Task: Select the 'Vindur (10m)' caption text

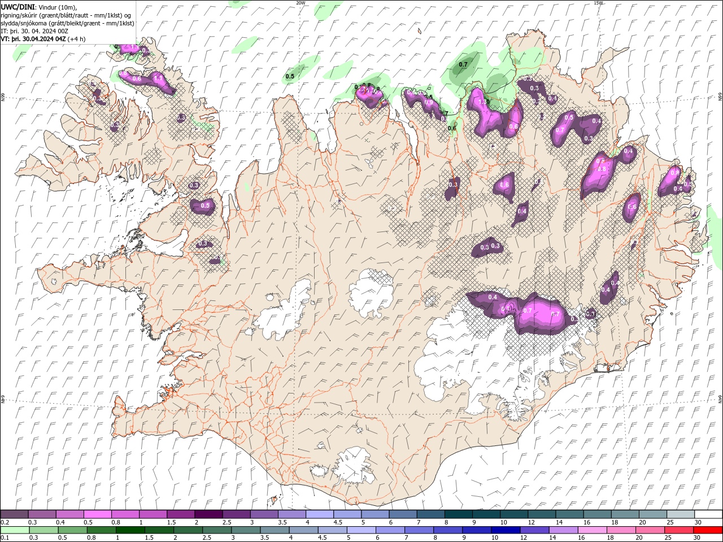Action: (x=56, y=7)
